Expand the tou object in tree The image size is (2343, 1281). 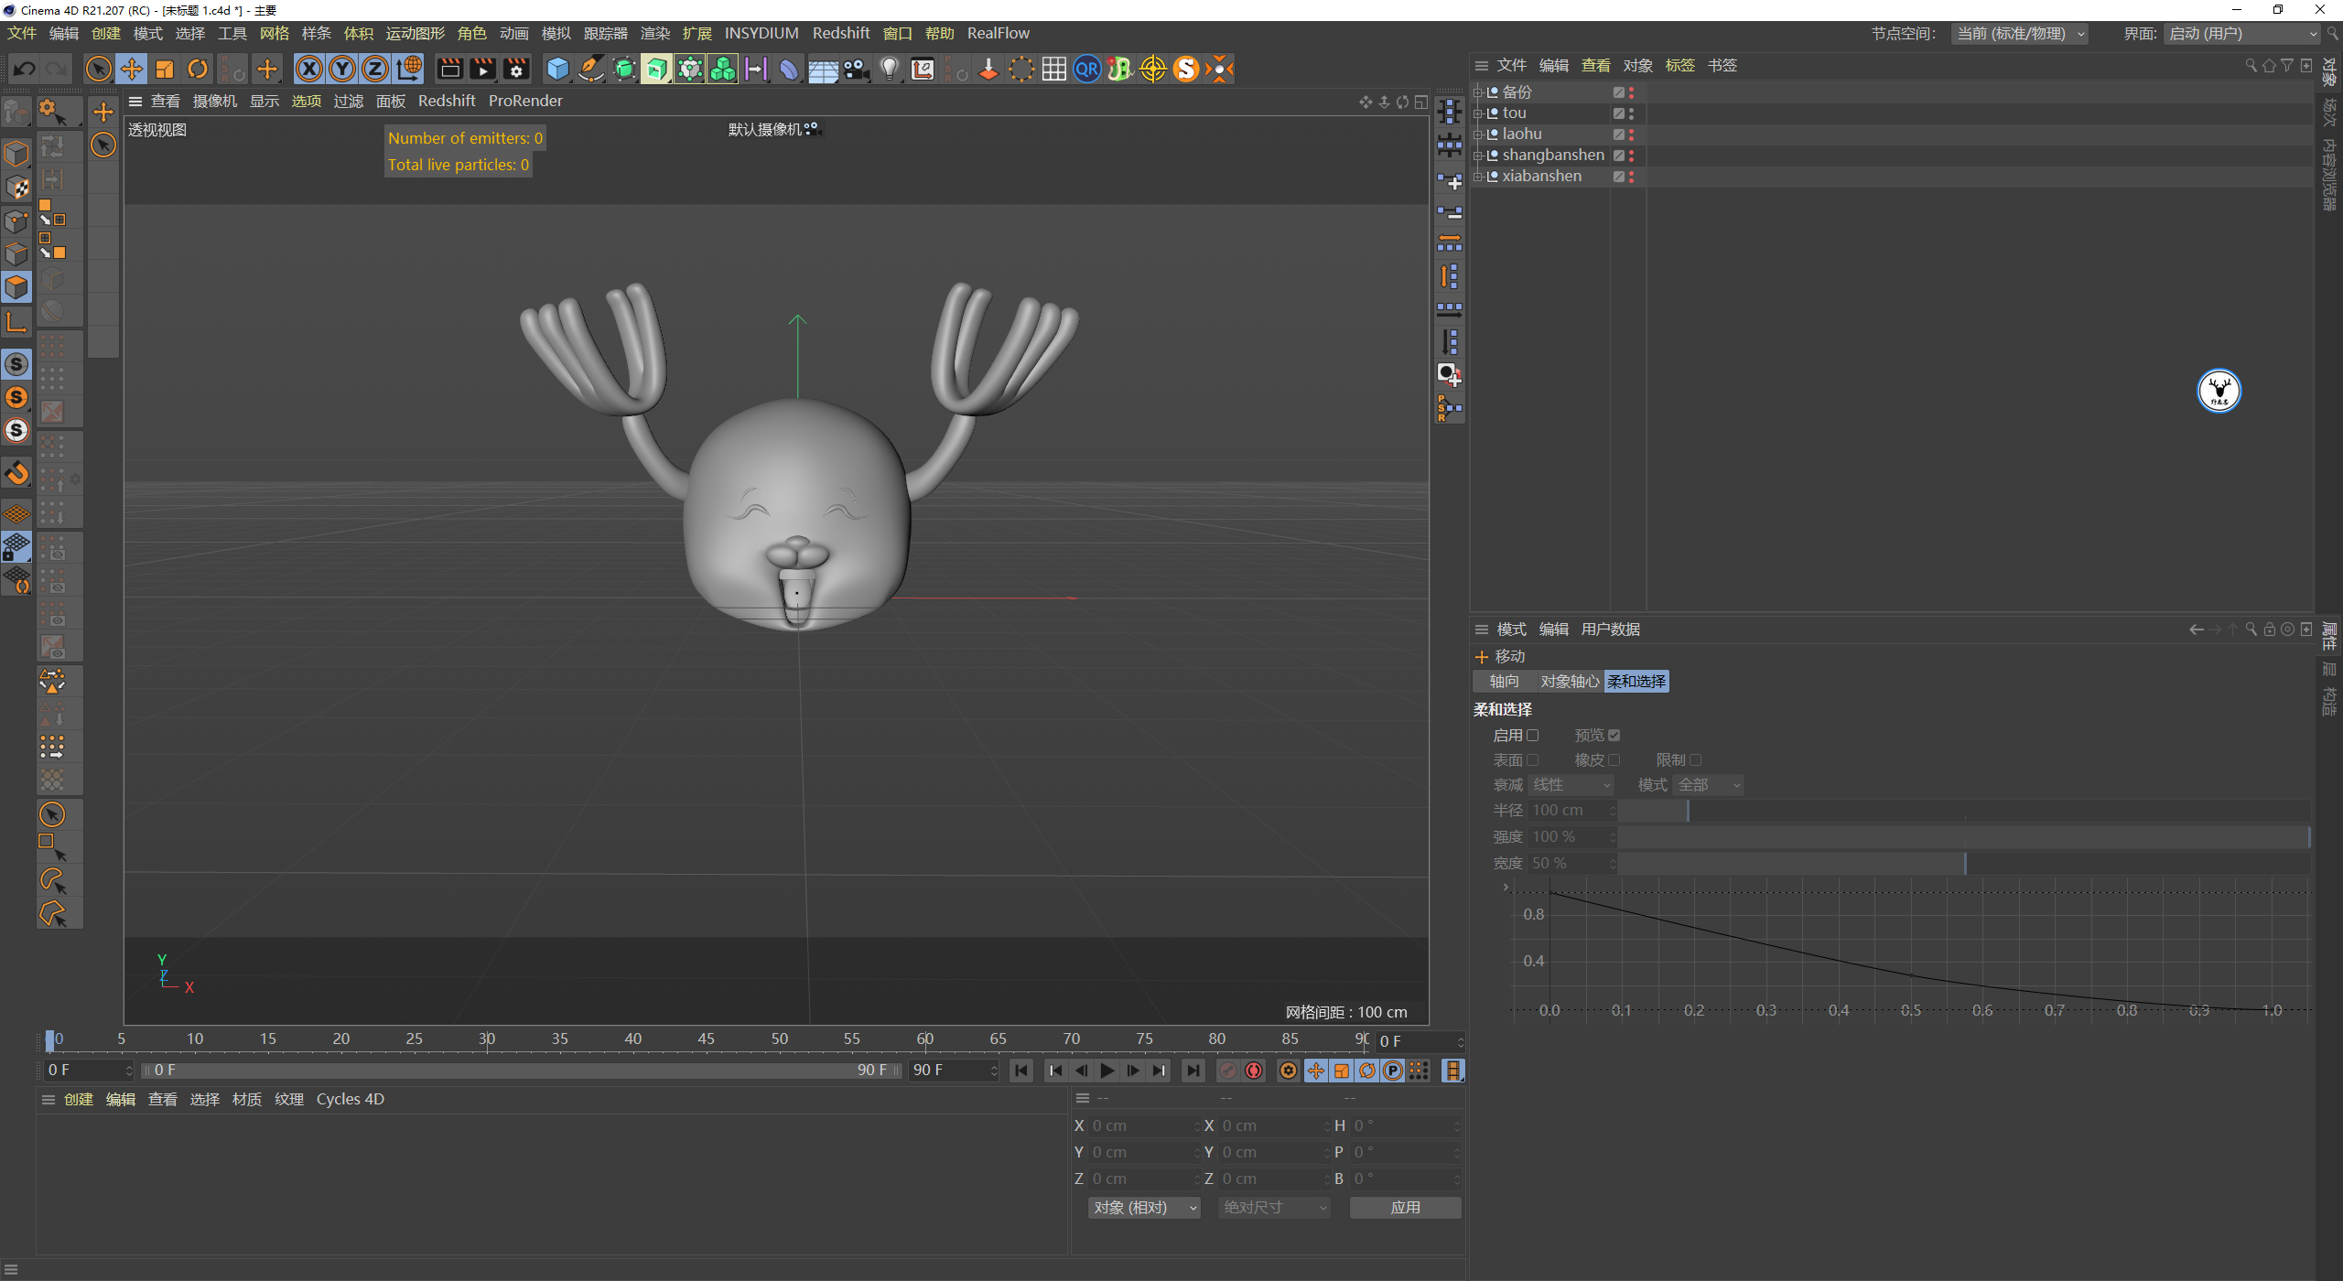coord(1476,113)
